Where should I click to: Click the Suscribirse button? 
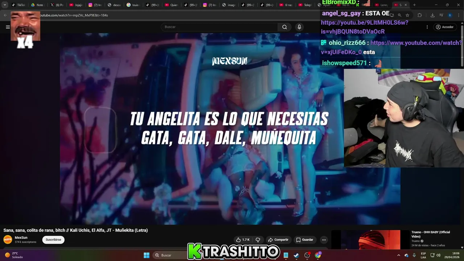pyautogui.click(x=53, y=240)
